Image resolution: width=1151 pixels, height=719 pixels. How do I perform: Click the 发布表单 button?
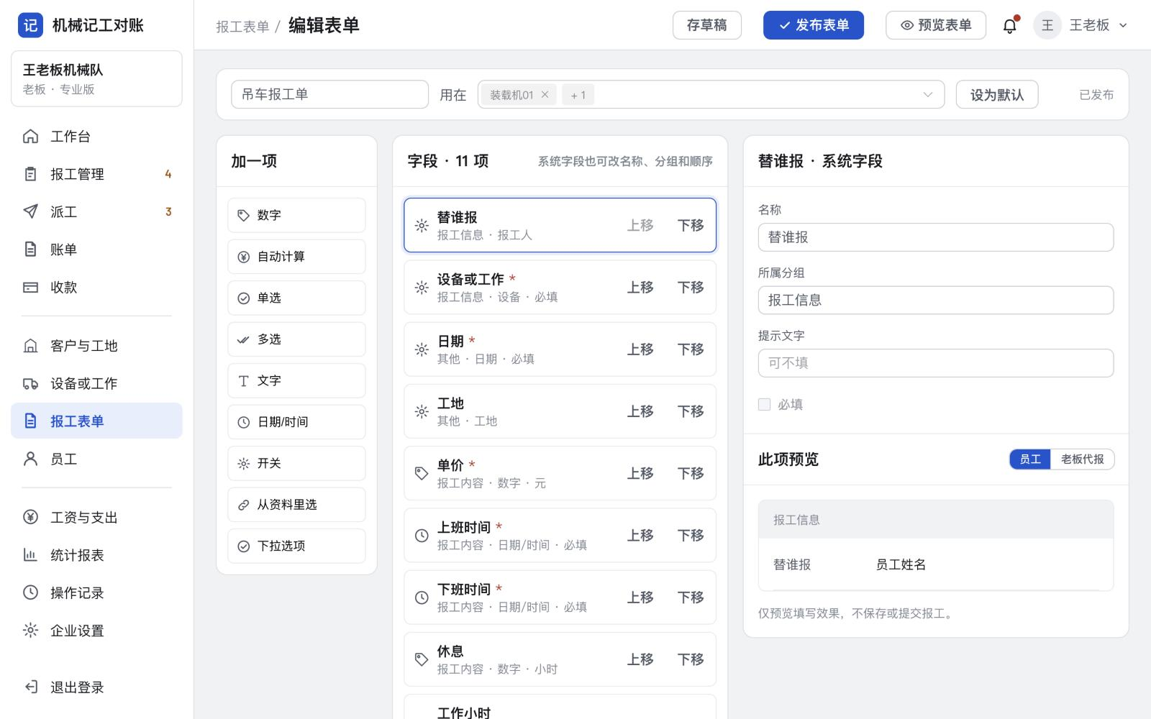(813, 25)
